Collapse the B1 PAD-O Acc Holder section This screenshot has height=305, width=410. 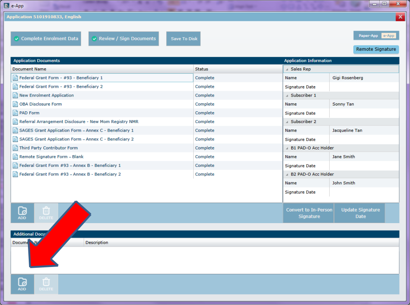pos(287,148)
